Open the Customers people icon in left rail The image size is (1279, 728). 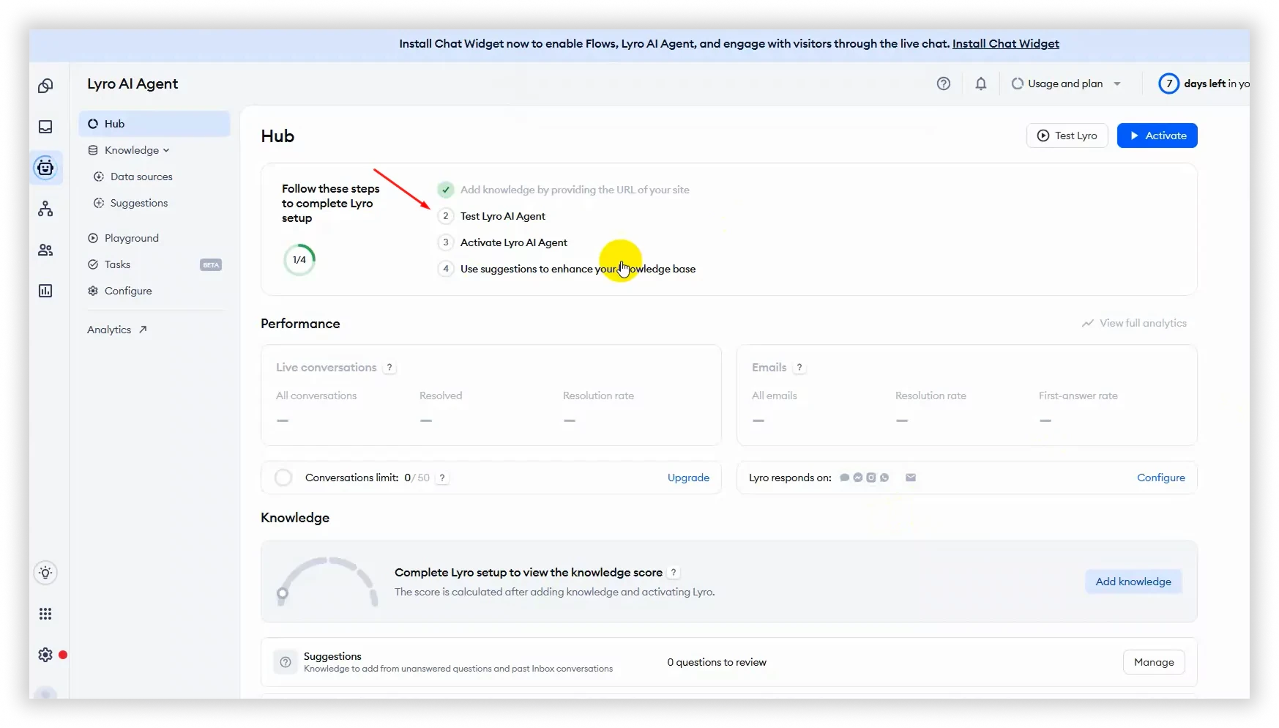click(45, 250)
